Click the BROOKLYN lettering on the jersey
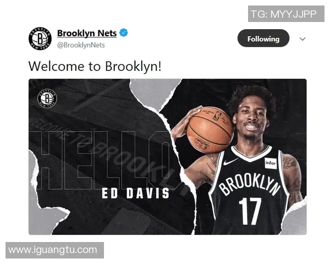The width and height of the screenshot is (330, 264). pyautogui.click(x=250, y=184)
